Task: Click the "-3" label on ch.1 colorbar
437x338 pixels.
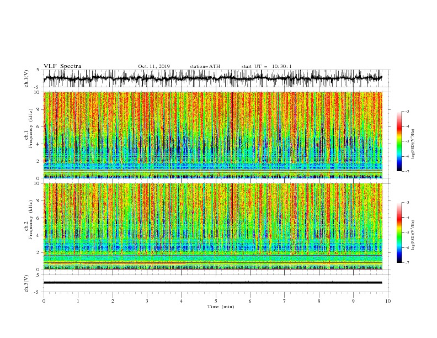Action: click(x=407, y=111)
